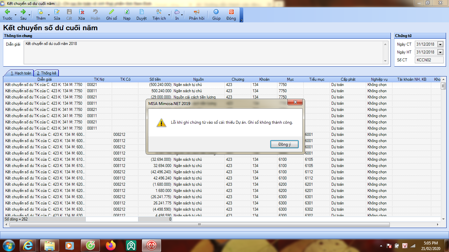Expand the Ngày CT date dropdown

[x=440, y=44]
